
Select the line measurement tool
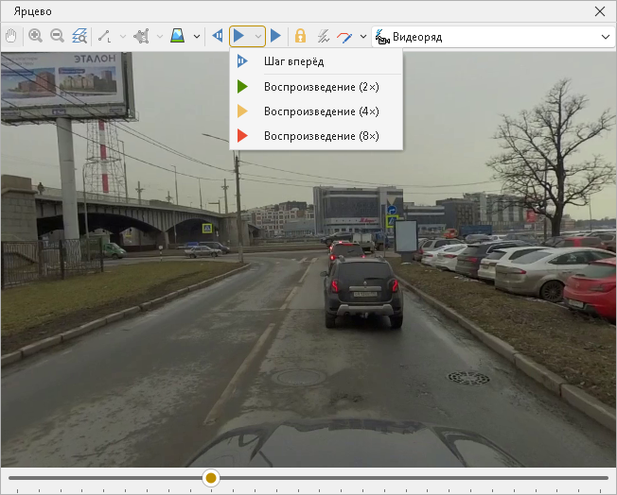point(105,37)
